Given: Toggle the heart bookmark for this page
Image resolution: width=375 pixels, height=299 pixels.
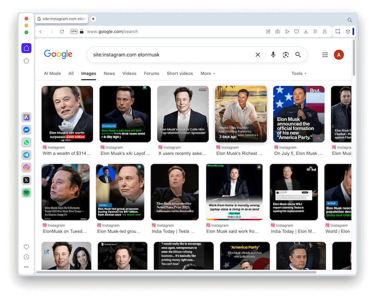Looking at the screenshot, I should 296,32.
